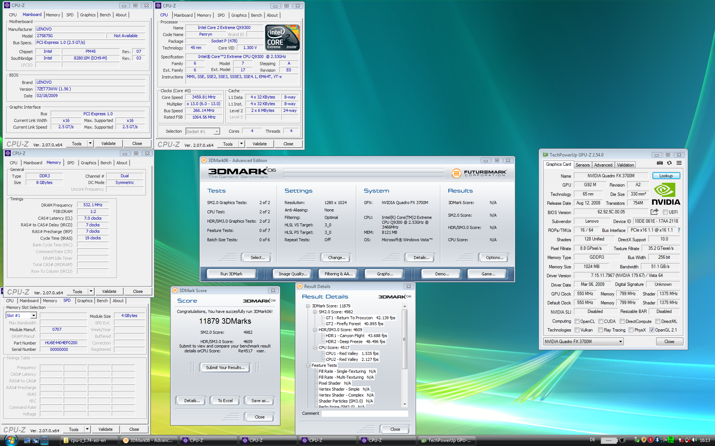Click the Filtering & AA button
This screenshot has width=715, height=446.
coord(339,274)
